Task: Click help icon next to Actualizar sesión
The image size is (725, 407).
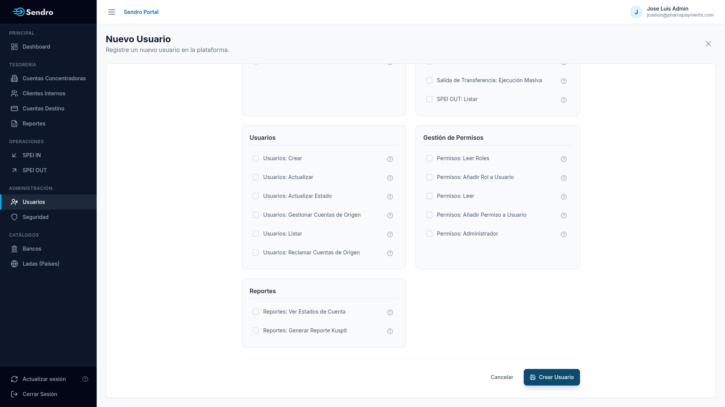Action: point(85,379)
